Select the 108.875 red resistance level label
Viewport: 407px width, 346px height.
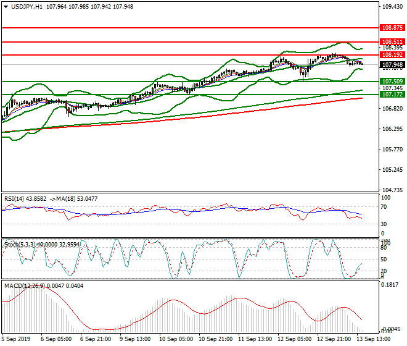[x=392, y=28]
